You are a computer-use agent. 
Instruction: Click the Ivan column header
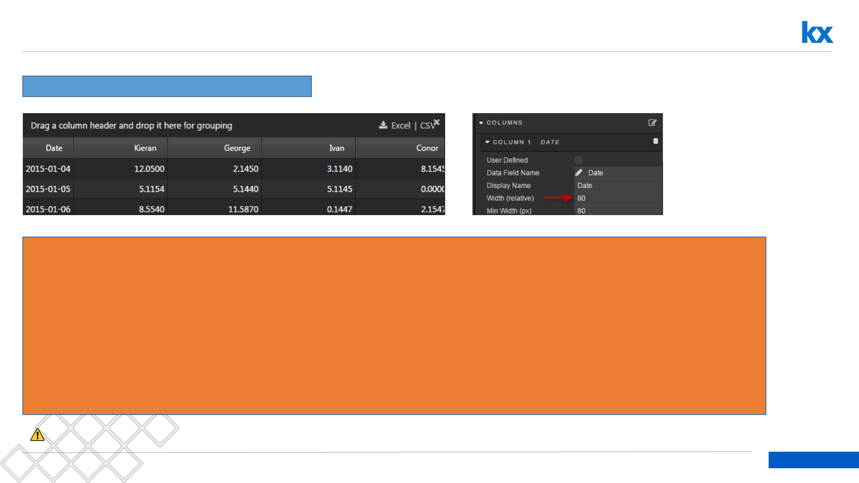(x=336, y=148)
